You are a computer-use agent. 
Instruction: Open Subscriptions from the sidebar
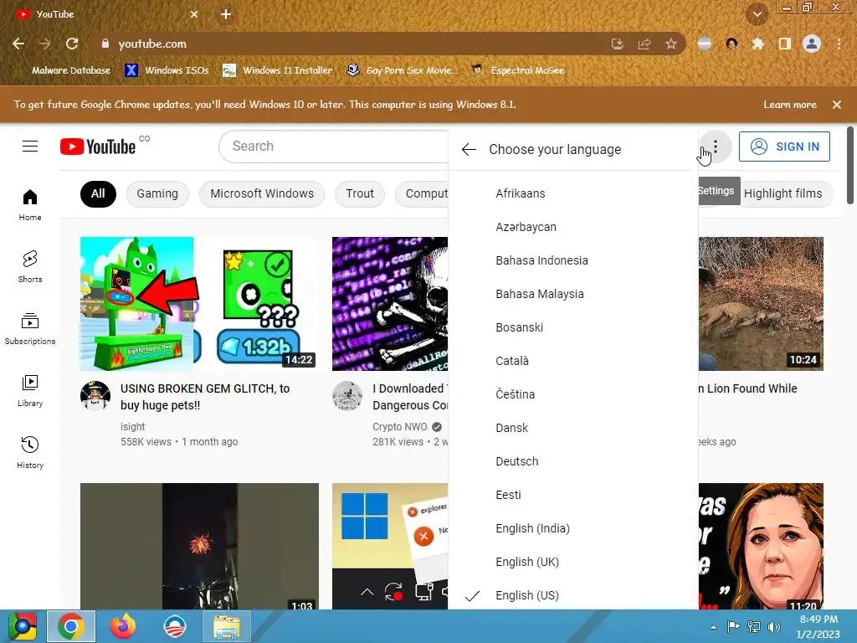coord(30,328)
